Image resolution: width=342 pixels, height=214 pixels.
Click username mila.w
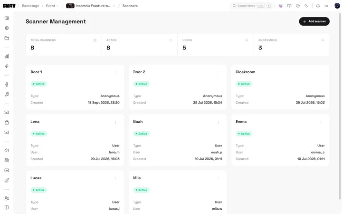[217, 209]
